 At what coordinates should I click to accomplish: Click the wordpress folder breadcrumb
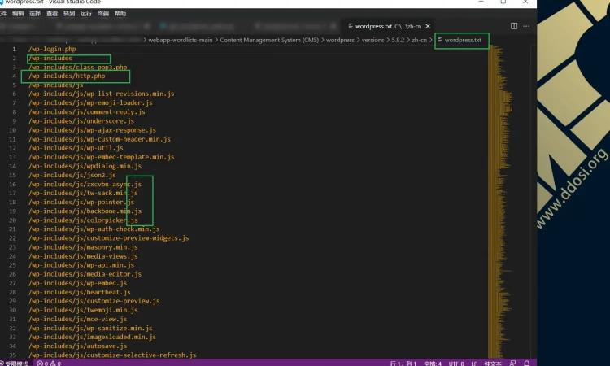coord(341,40)
